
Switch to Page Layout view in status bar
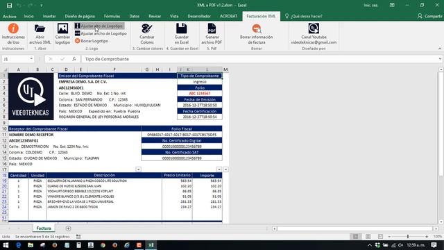(368, 236)
